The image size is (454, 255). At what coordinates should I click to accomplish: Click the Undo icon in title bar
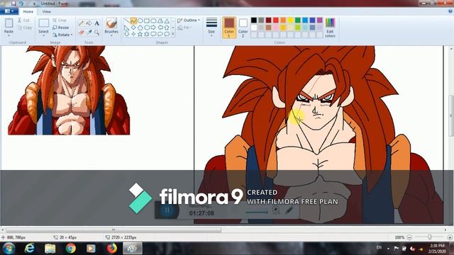[21, 4]
